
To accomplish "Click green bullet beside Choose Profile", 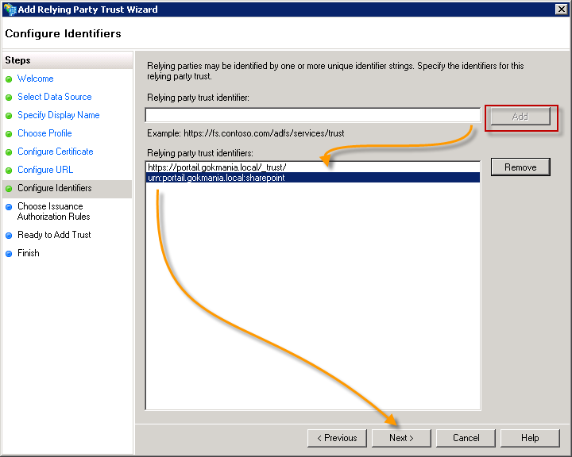I will pyautogui.click(x=9, y=134).
